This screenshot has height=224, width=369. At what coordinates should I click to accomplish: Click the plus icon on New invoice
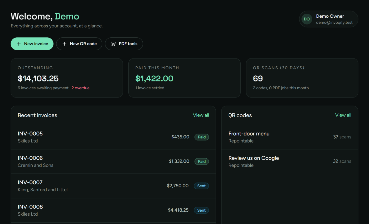coord(19,44)
